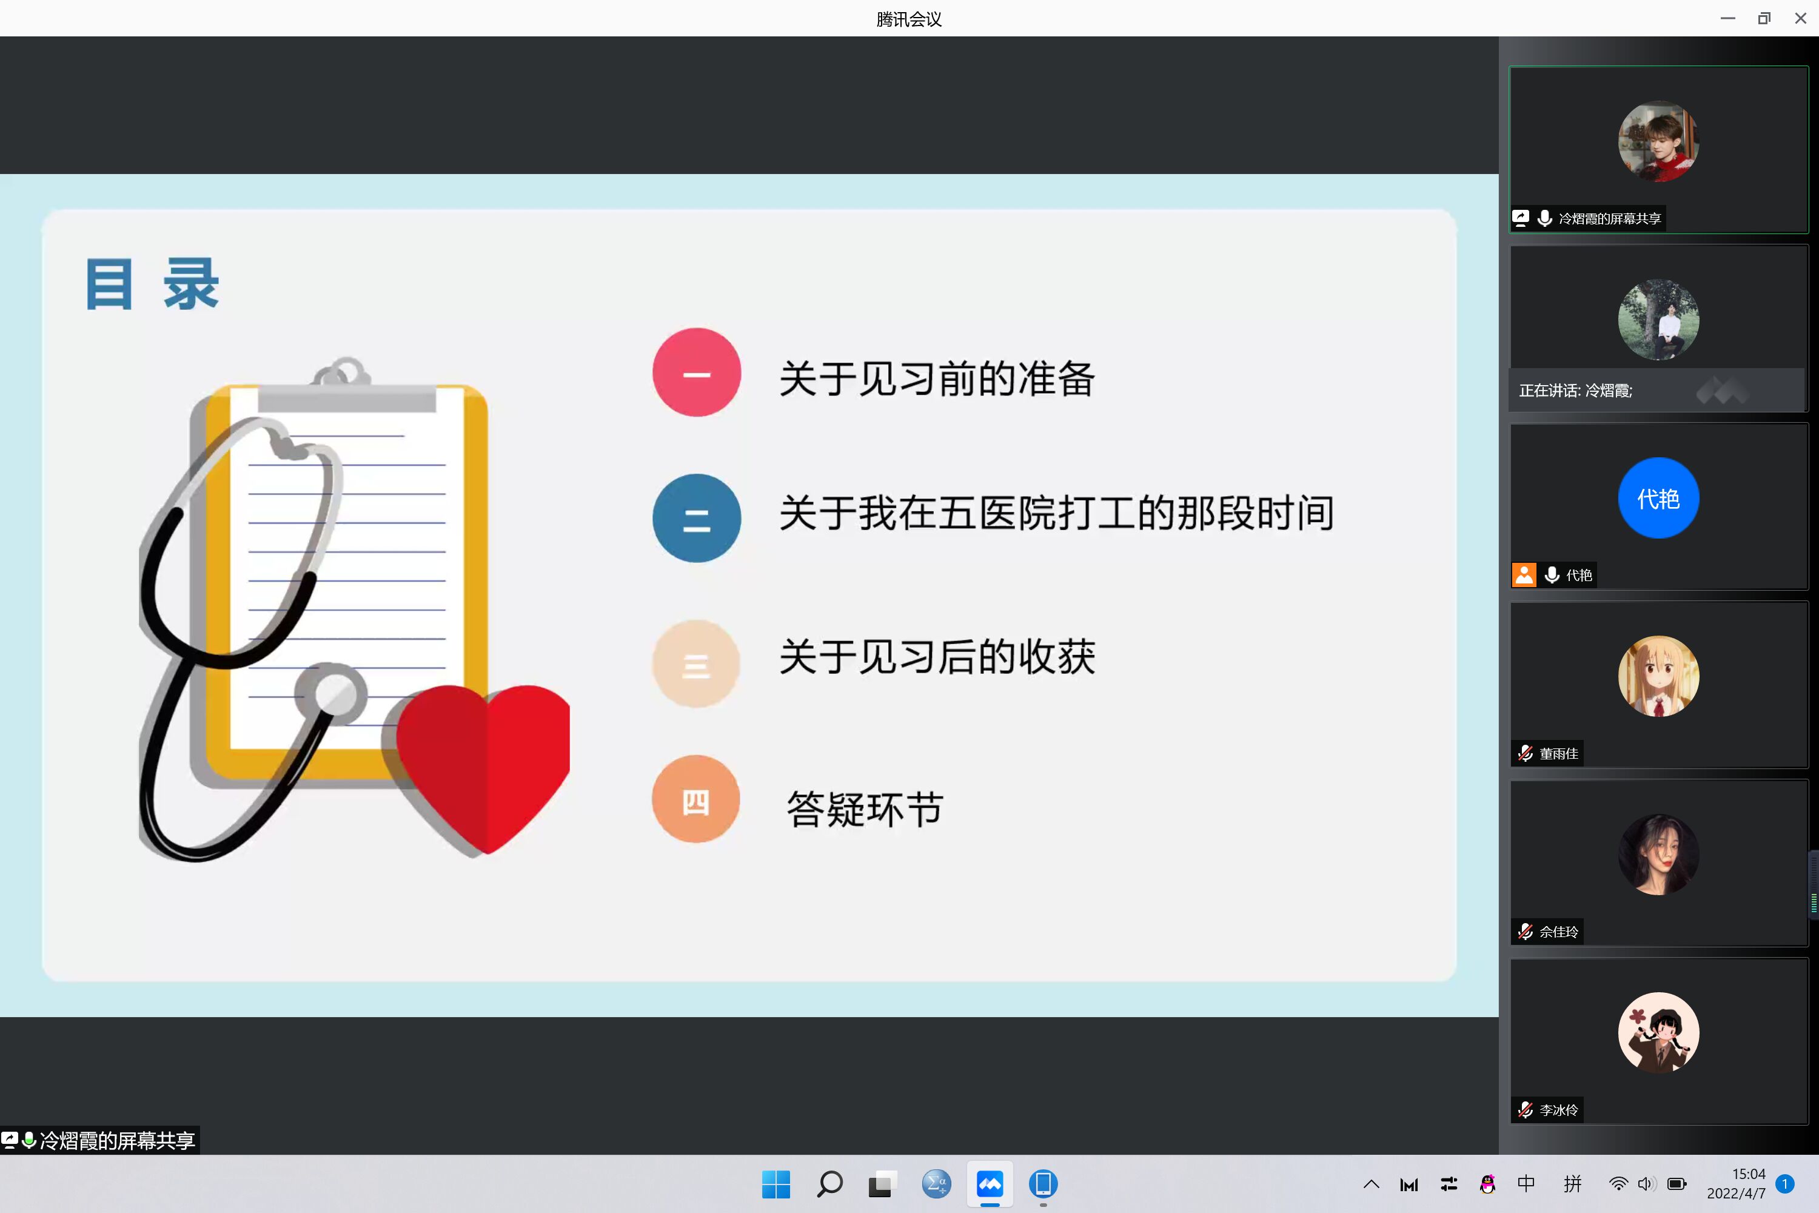1819x1213 pixels.
Task: Click the '目录' slide heading
Action: click(x=152, y=284)
